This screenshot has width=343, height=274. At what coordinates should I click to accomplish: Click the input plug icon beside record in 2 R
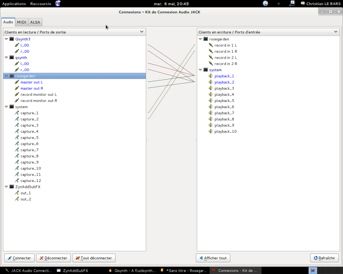211,64
